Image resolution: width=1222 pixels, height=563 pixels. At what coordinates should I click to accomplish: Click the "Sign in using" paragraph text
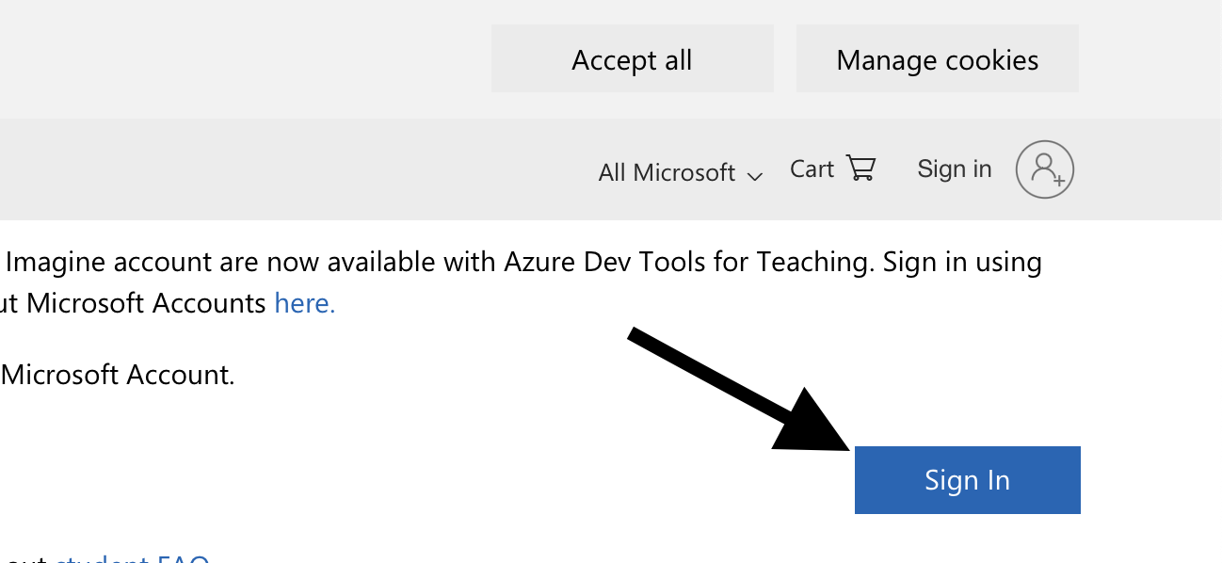coord(961,262)
